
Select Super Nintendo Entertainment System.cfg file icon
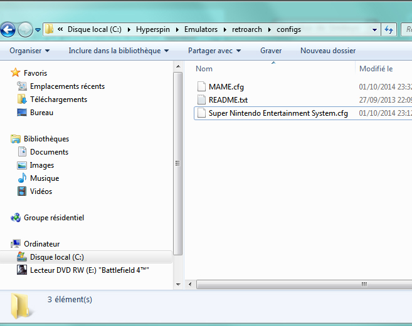tap(201, 113)
